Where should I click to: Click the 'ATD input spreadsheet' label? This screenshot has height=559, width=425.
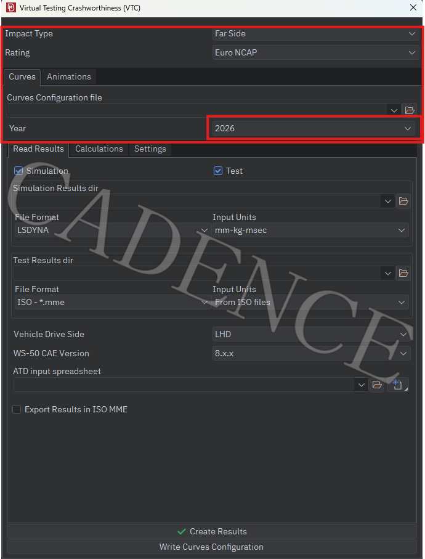pyautogui.click(x=57, y=371)
